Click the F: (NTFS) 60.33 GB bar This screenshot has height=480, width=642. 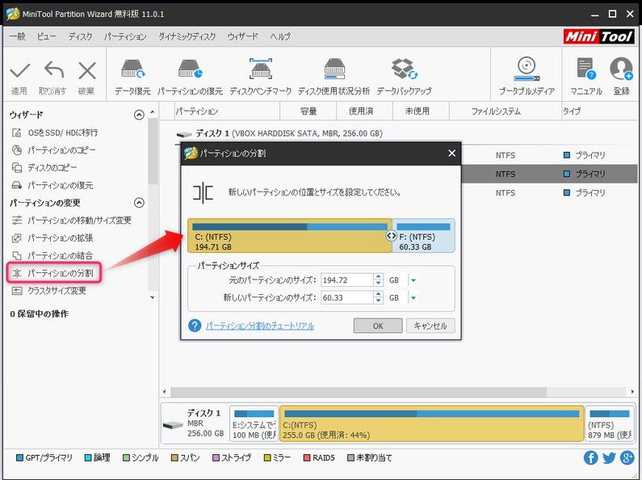pyautogui.click(x=423, y=235)
